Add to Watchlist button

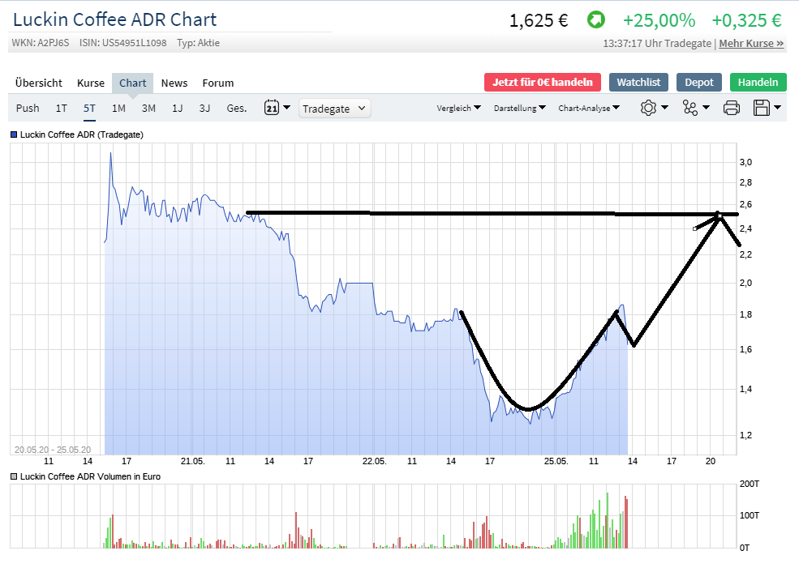pos(638,82)
